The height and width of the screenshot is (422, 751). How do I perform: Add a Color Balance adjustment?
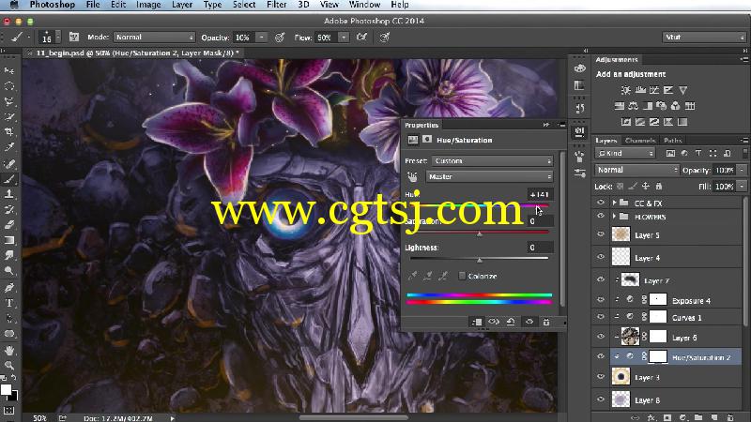(x=633, y=106)
